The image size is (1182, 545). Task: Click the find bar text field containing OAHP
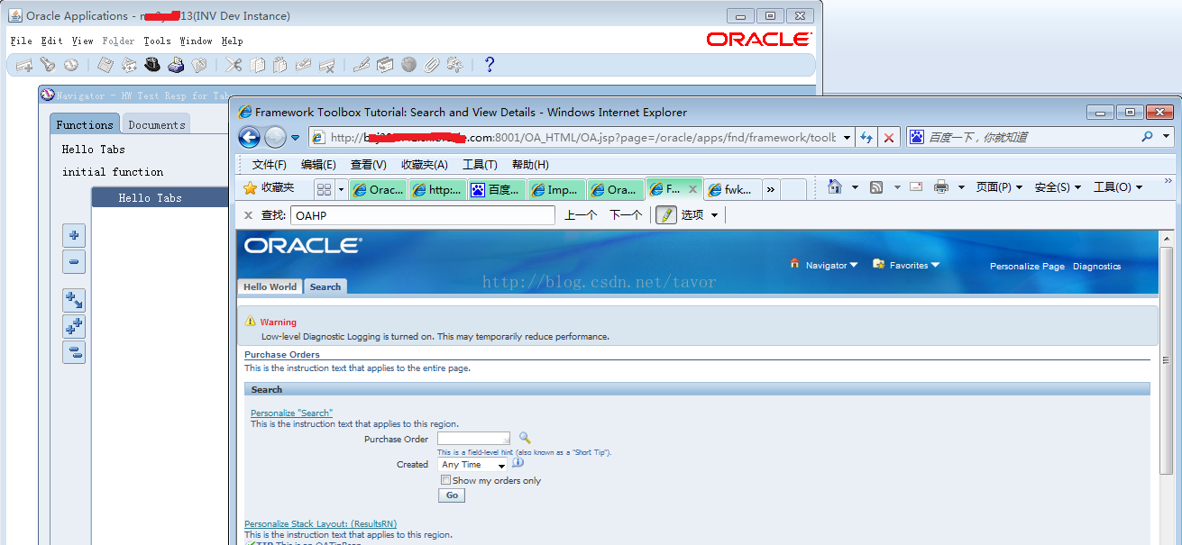point(423,215)
